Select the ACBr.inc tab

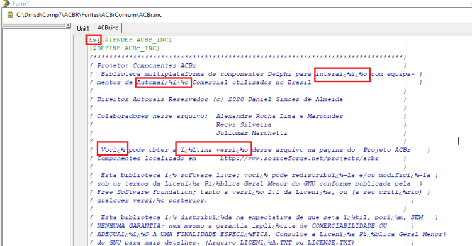tap(108, 28)
